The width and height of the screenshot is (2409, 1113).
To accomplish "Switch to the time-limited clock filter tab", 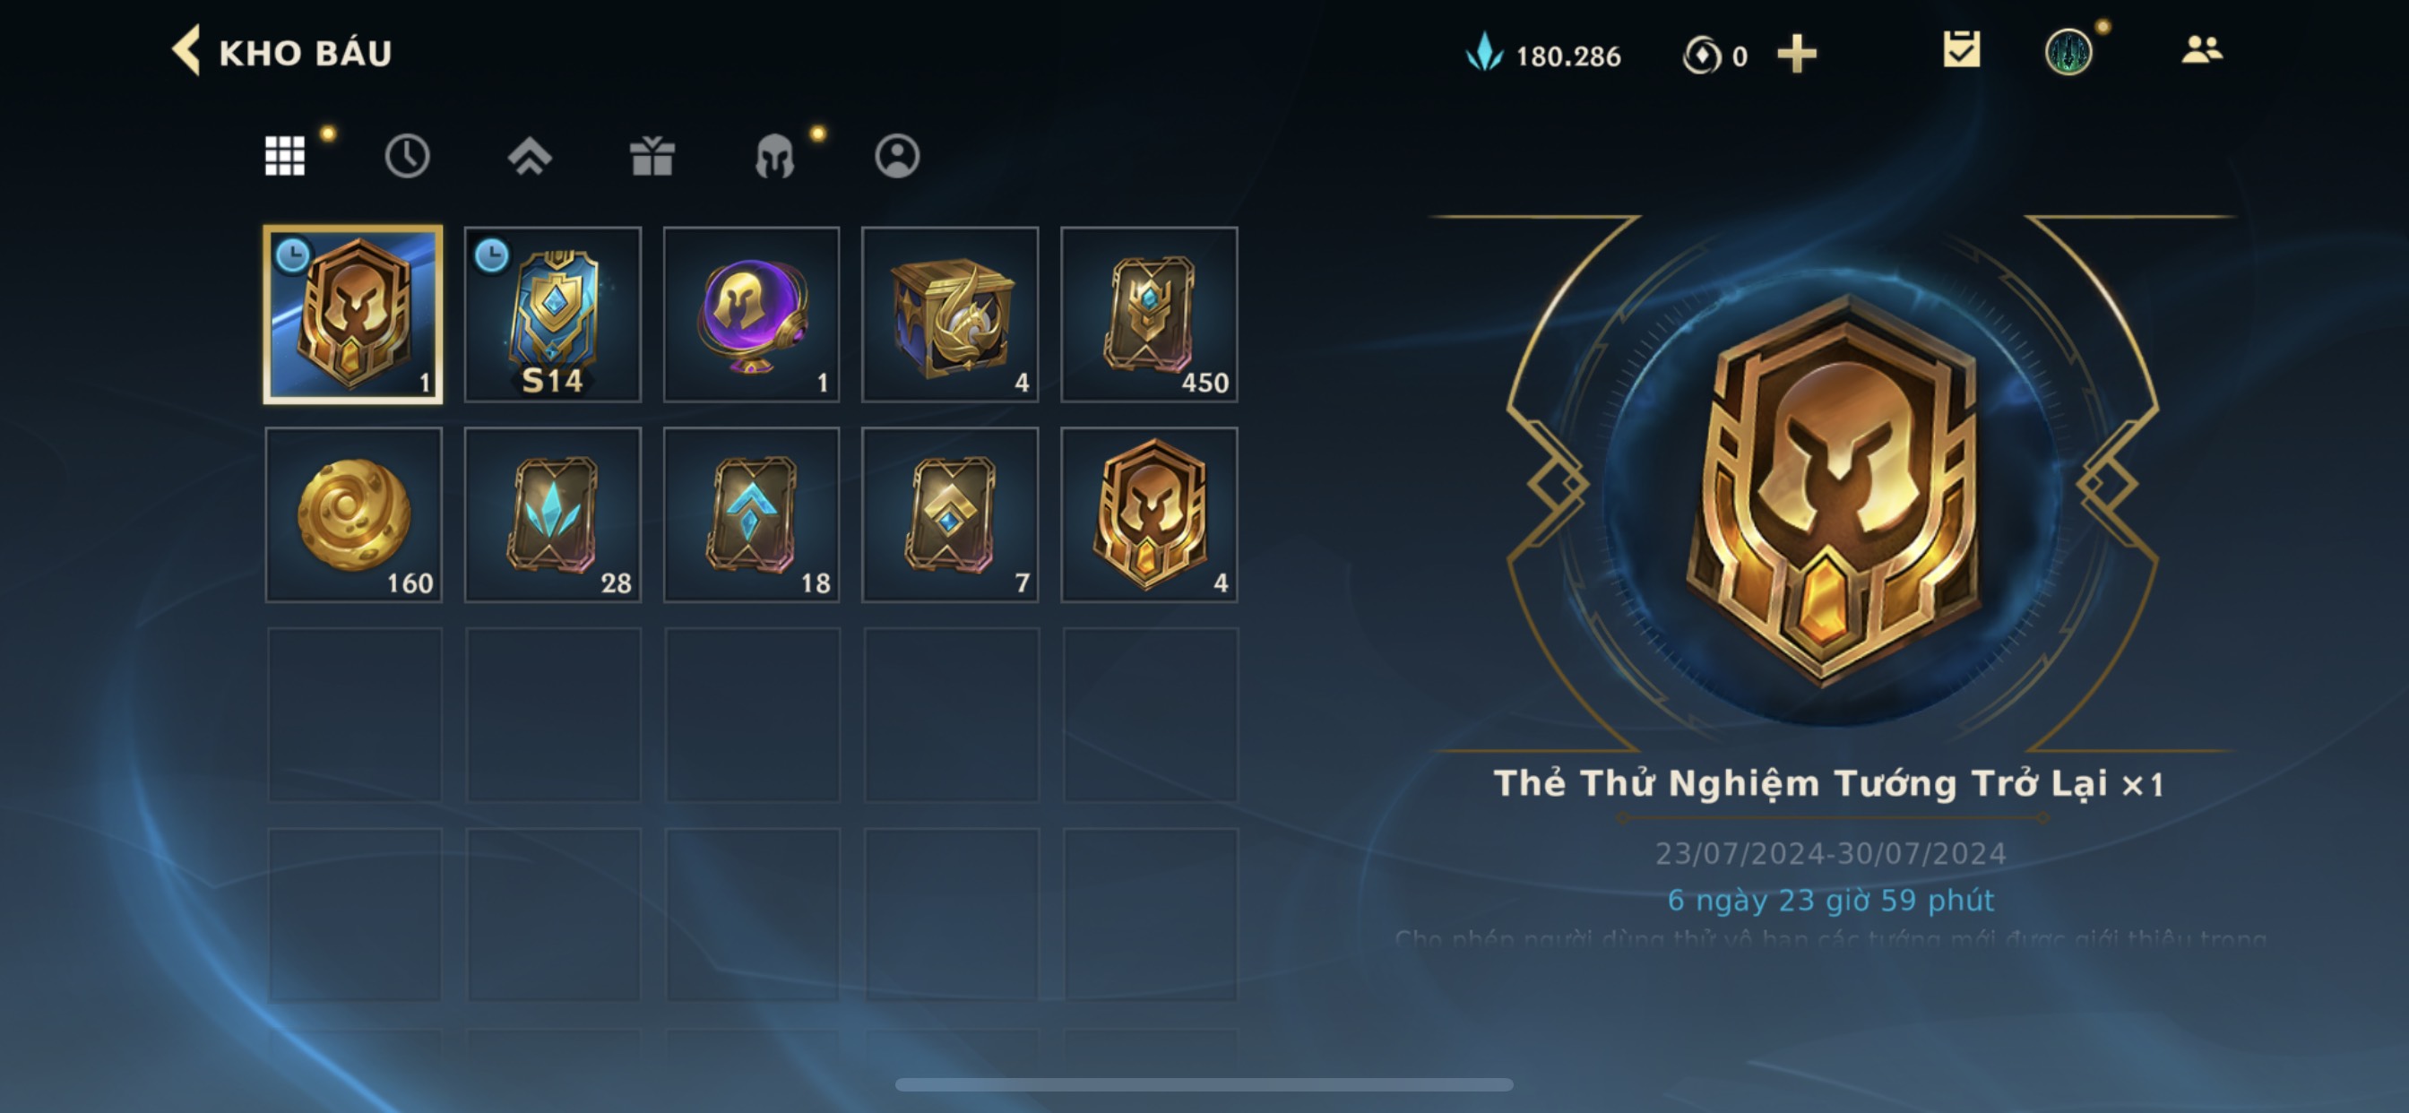I will pos(408,156).
